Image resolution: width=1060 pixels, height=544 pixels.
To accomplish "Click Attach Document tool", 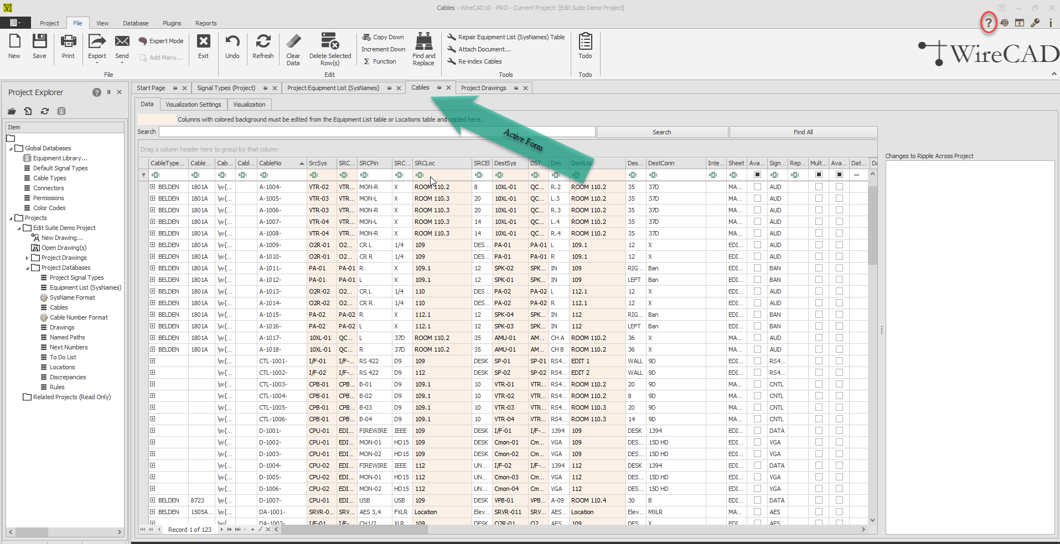I will click(479, 49).
